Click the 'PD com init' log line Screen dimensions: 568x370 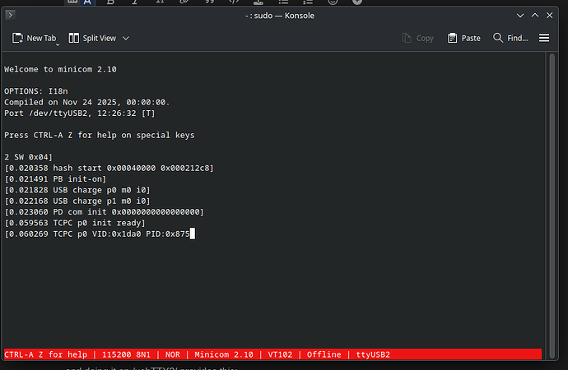pyautogui.click(x=104, y=212)
